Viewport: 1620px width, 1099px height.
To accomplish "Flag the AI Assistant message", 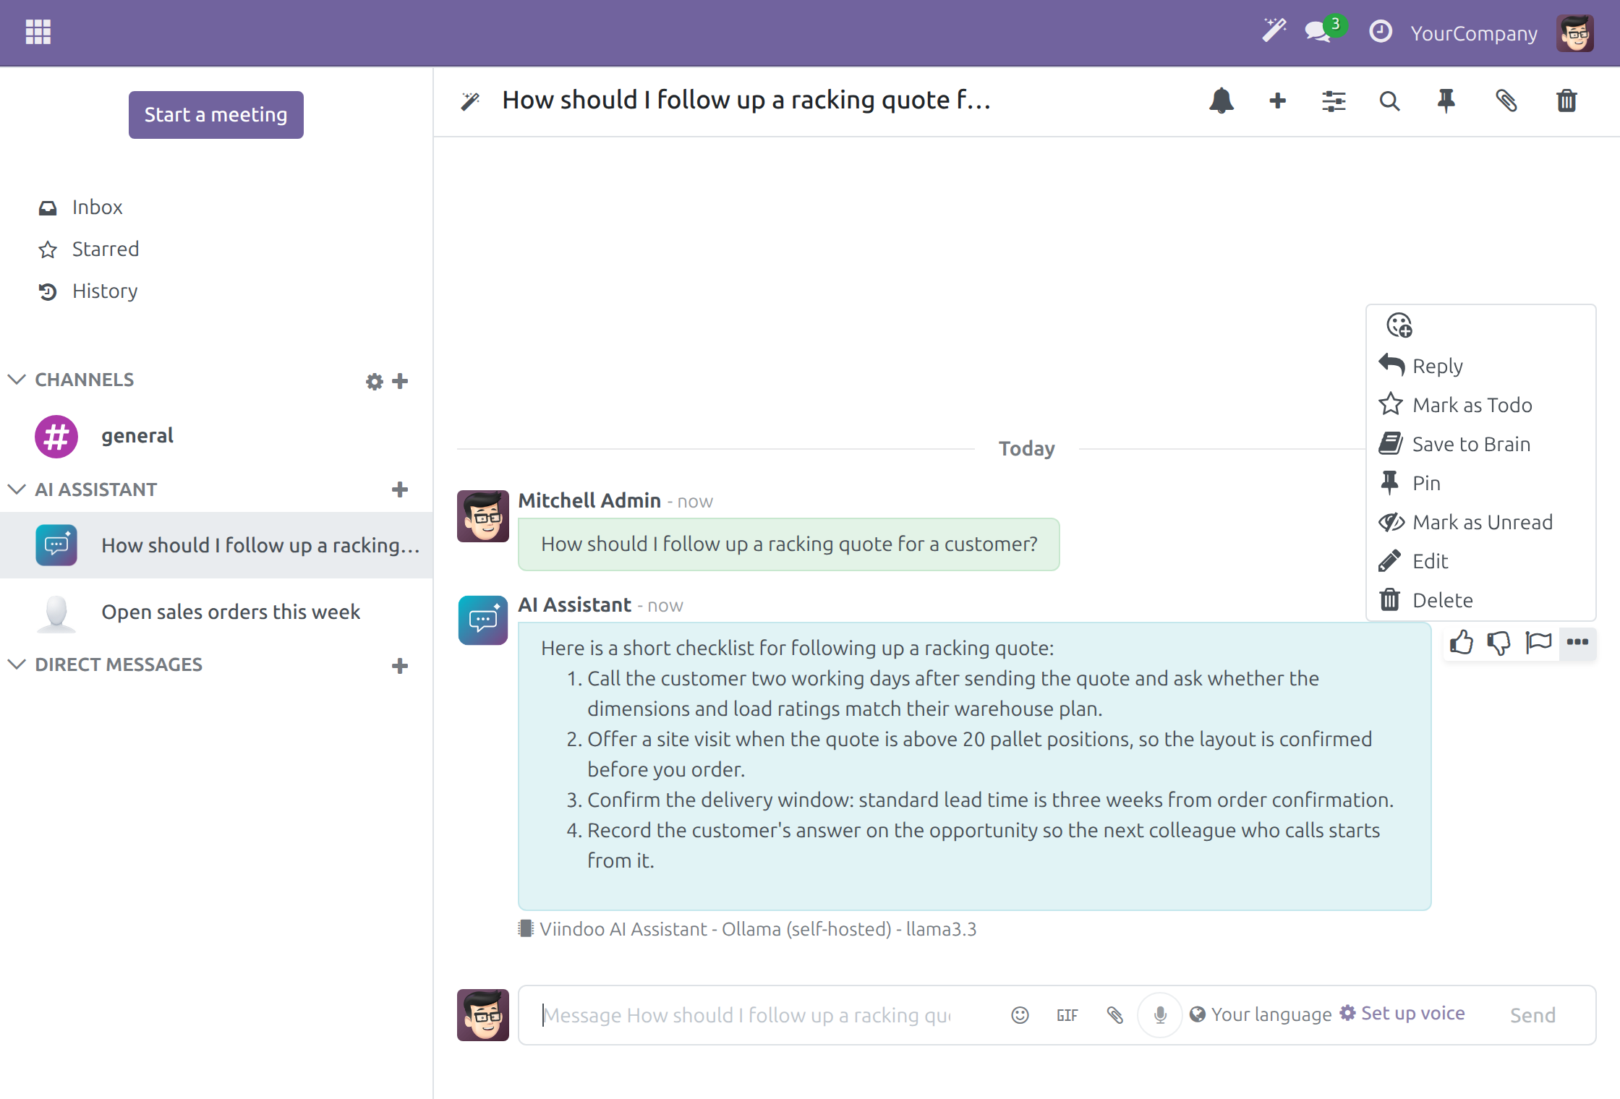I will (x=1538, y=642).
